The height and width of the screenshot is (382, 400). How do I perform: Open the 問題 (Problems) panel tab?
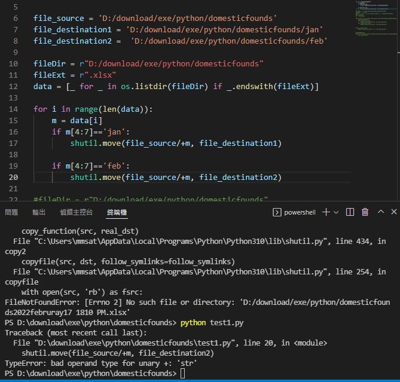coord(11,212)
